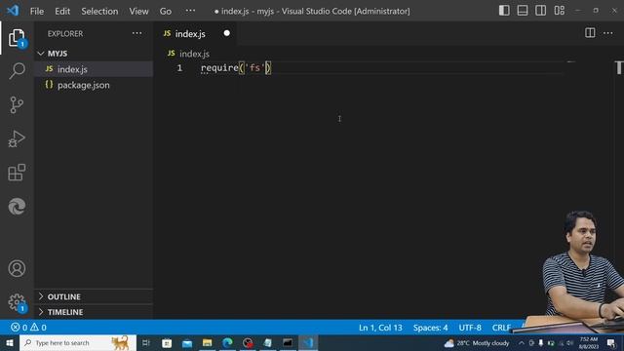Open the overflow menu ellipsis in menu bar
Image resolution: width=624 pixels, height=351 pixels.
(x=191, y=11)
